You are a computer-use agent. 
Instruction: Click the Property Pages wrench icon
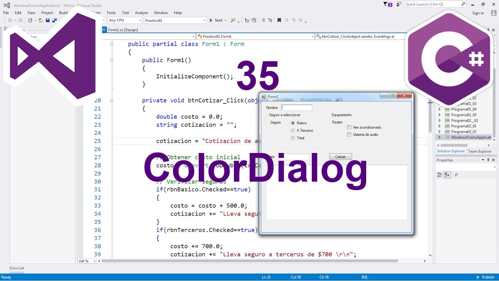click(456, 175)
